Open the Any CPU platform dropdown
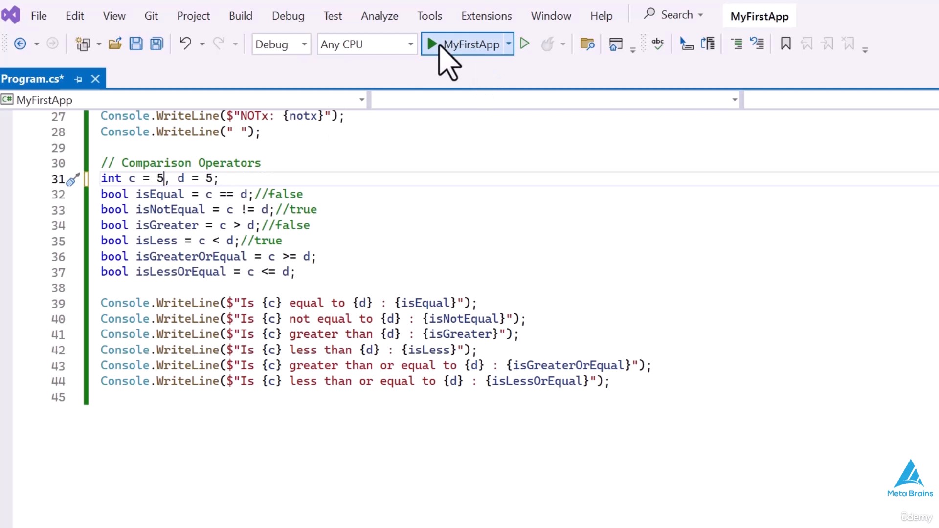 (x=367, y=44)
